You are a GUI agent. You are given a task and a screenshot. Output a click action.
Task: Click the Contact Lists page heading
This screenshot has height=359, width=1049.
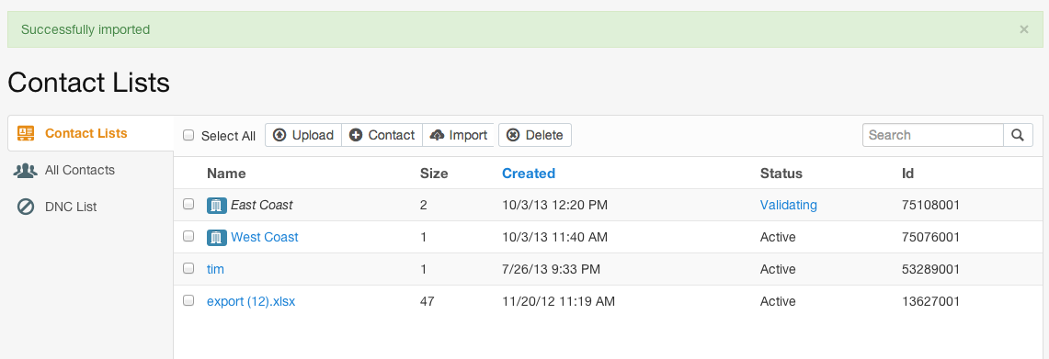(88, 83)
